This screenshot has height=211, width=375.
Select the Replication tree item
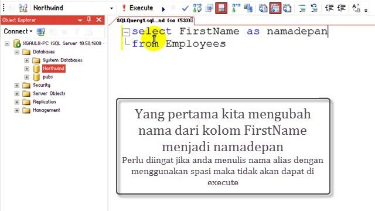click(x=45, y=102)
